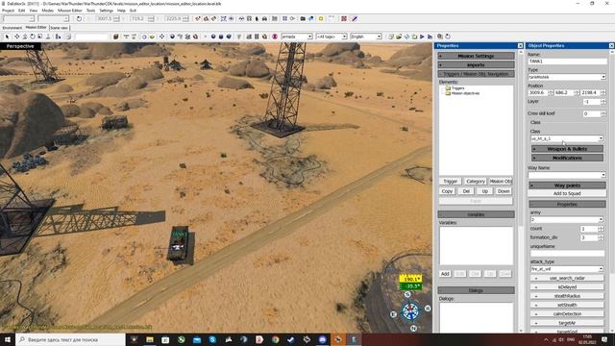Activate the rotate object tool
This screenshot has height=346, width=615.
pyautogui.click(x=32, y=37)
